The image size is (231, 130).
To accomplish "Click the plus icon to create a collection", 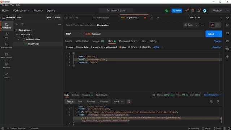I will (x=17, y=25).
